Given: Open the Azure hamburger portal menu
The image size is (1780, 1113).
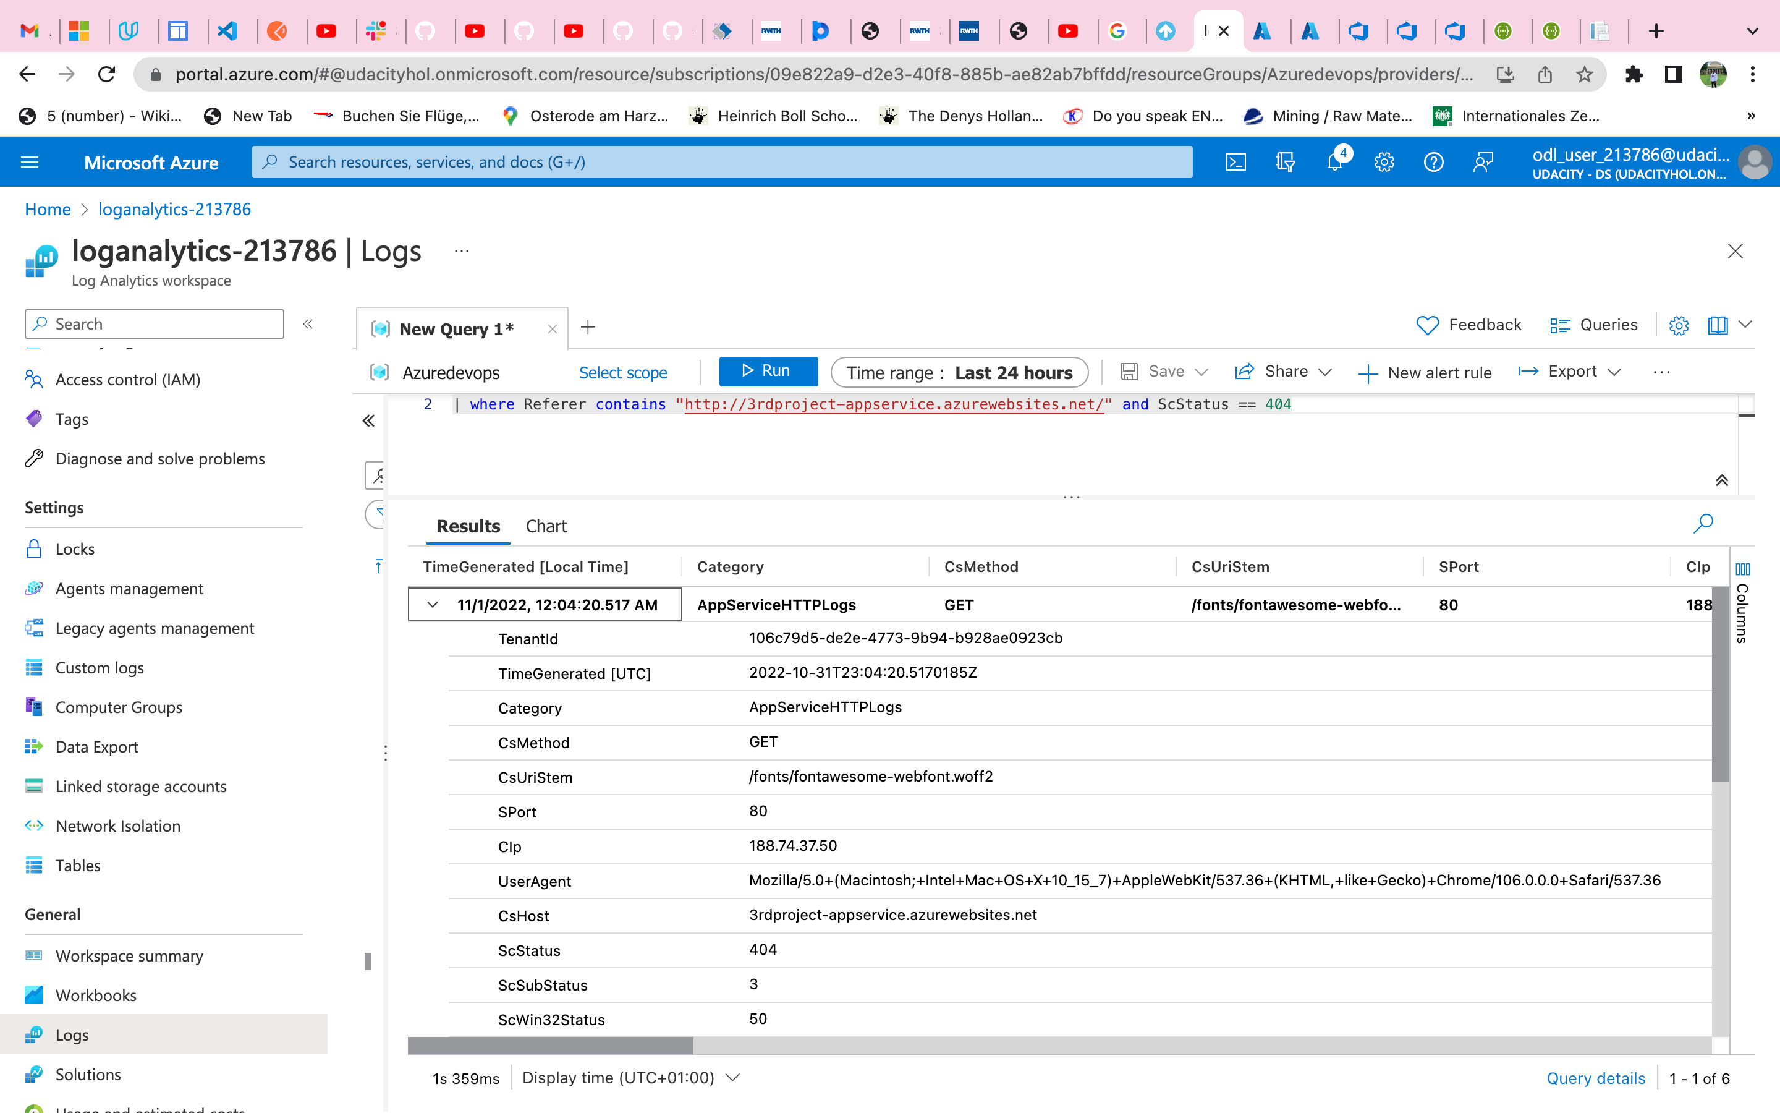Looking at the screenshot, I should point(30,162).
